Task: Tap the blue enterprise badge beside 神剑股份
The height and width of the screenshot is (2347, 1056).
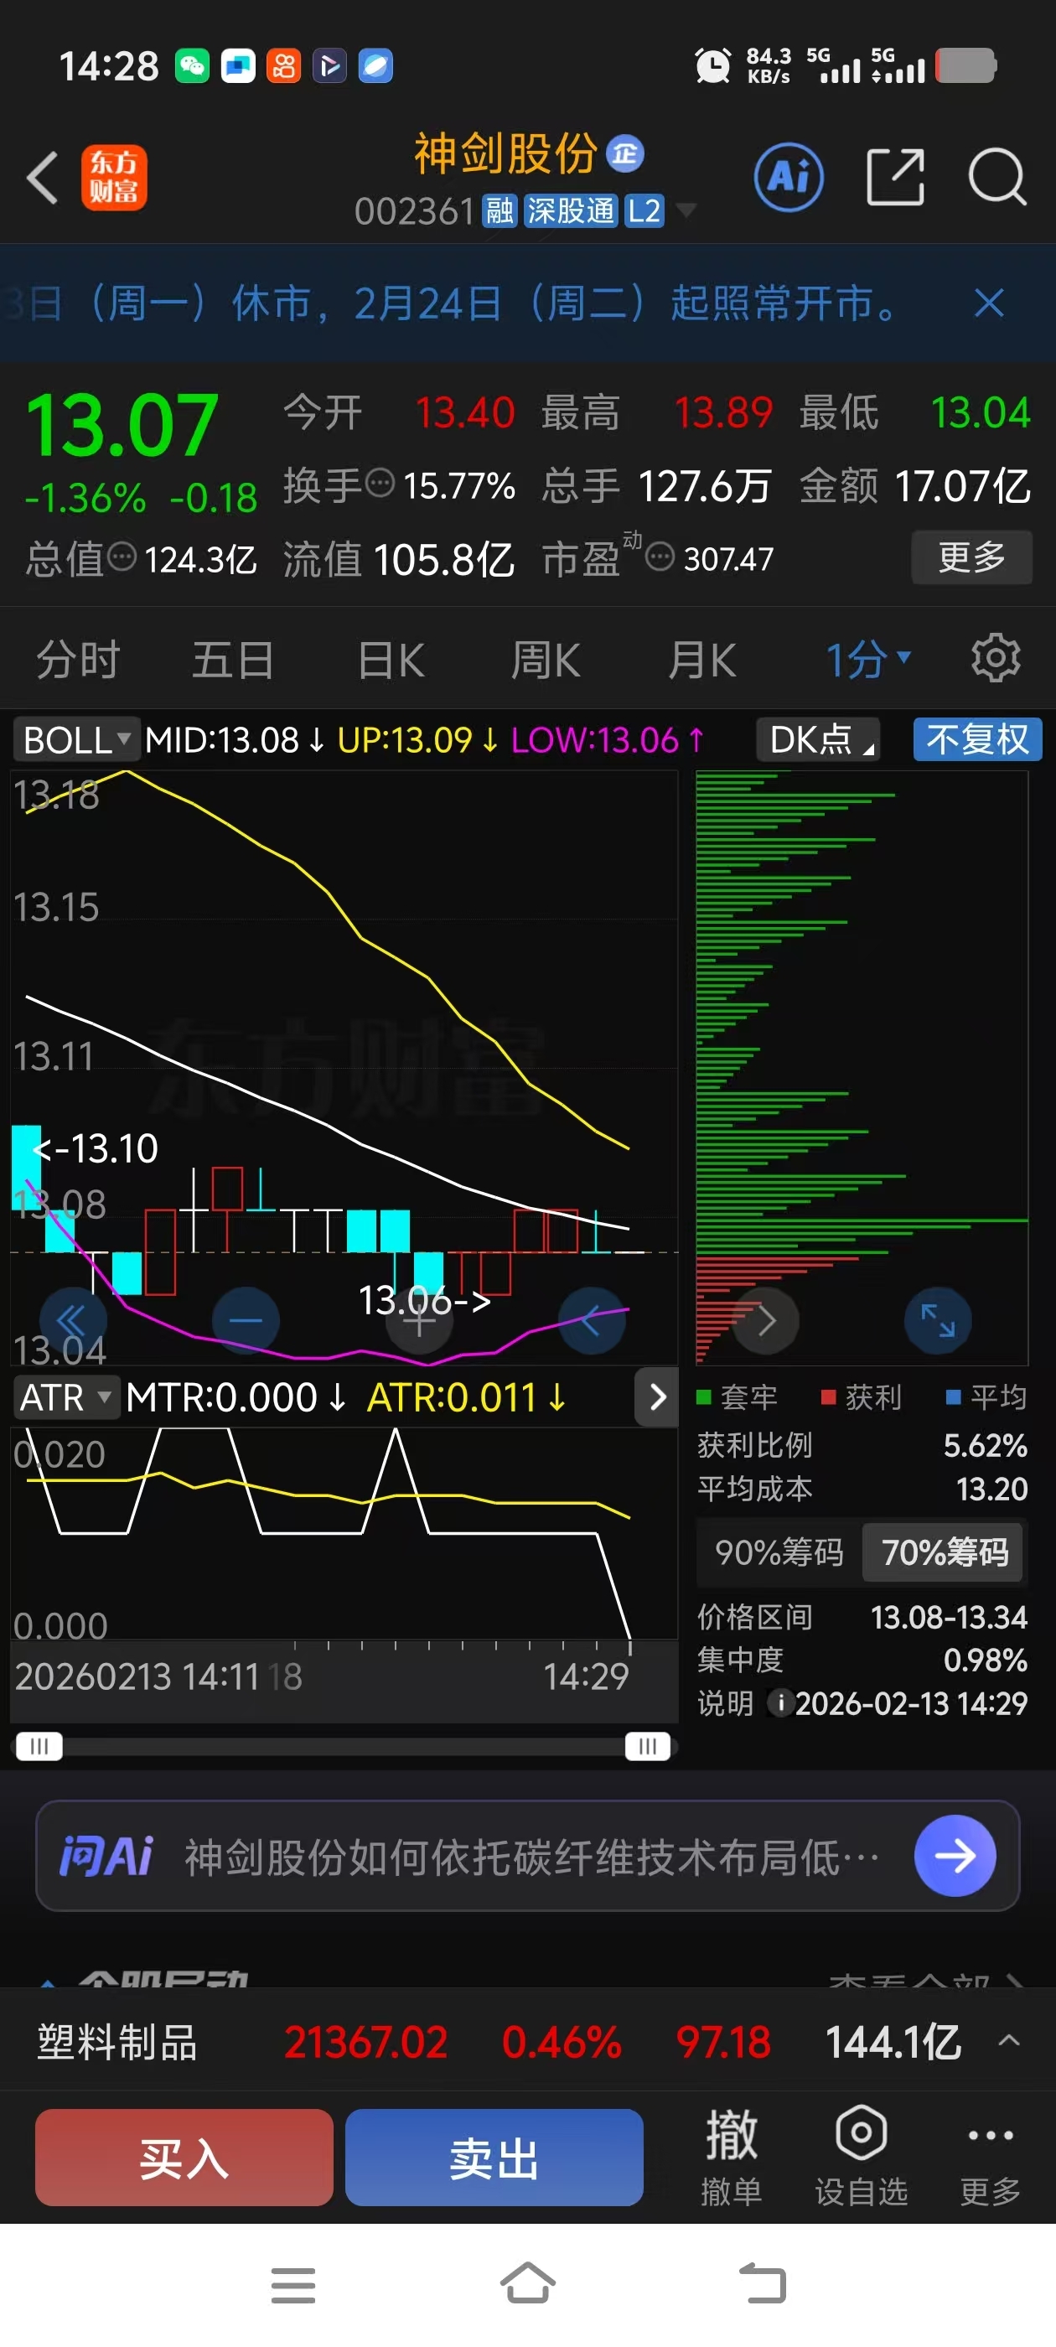Action: pyautogui.click(x=625, y=153)
